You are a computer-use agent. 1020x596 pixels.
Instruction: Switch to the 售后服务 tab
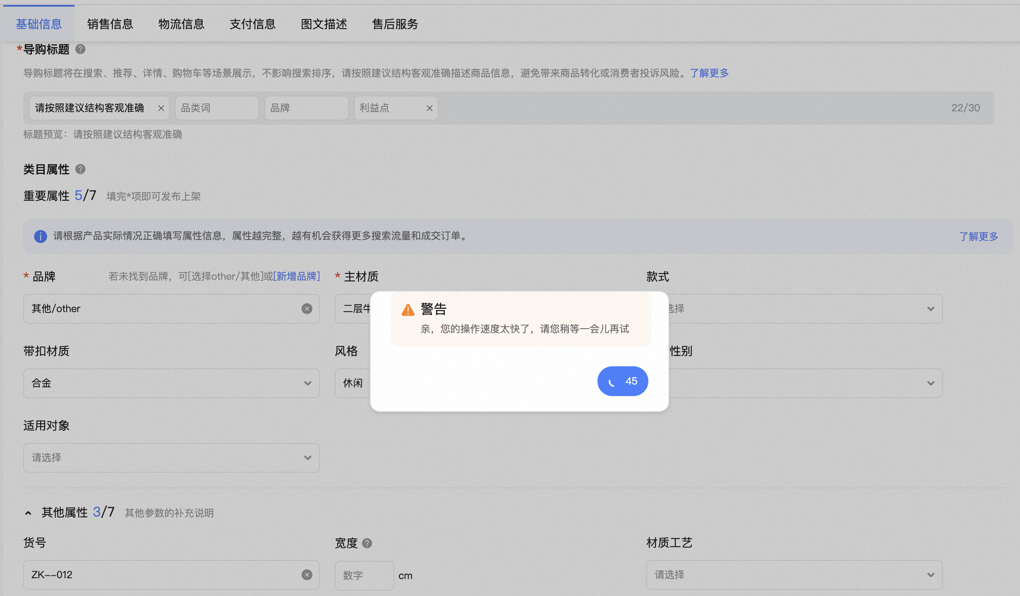click(x=395, y=24)
